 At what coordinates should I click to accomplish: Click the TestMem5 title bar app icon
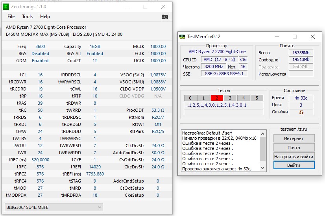182,37
